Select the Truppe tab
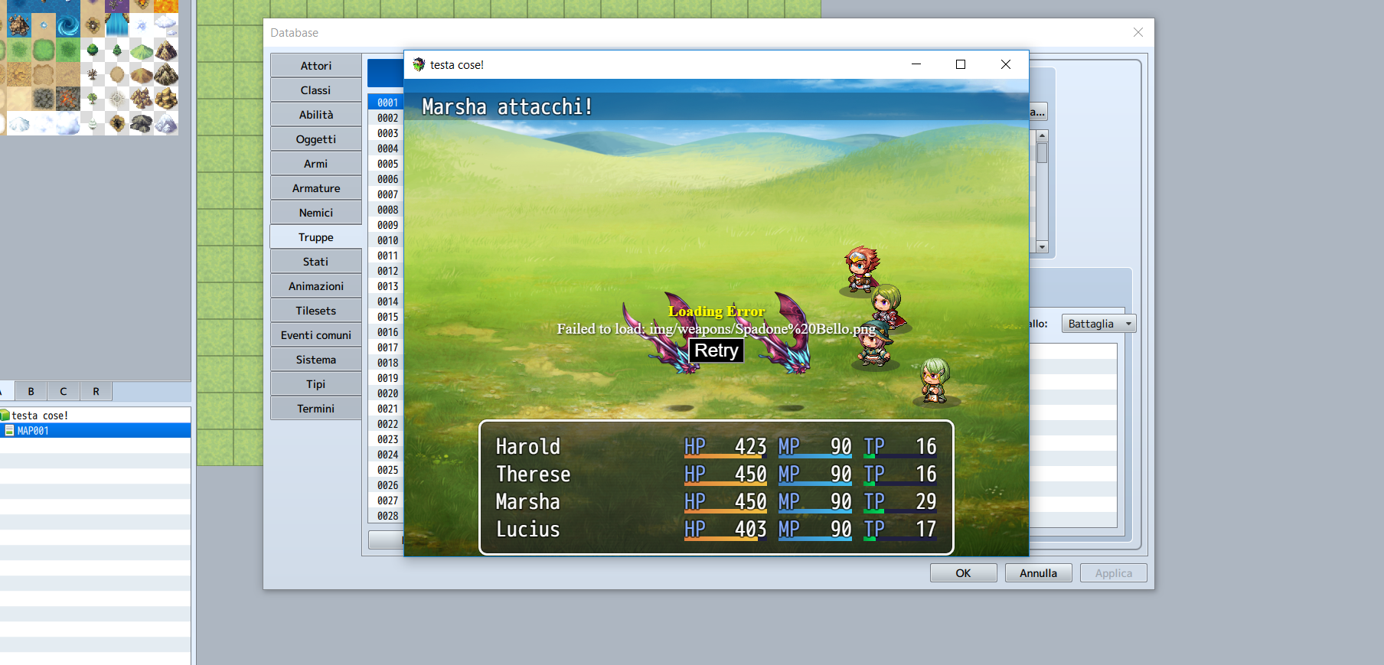 [x=316, y=237]
